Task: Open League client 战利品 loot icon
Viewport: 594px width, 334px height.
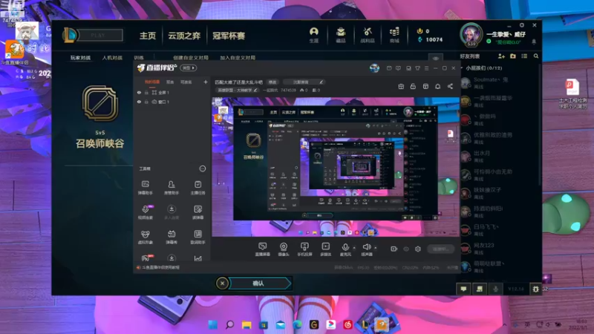Action: [x=367, y=35]
